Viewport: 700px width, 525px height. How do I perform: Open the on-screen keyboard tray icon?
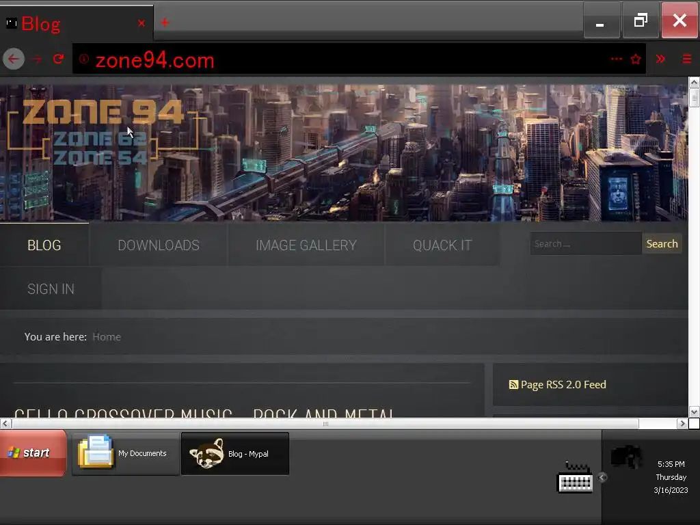575,478
